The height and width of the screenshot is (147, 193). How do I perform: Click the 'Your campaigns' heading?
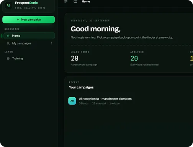(81, 87)
